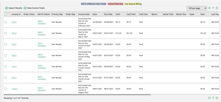Viewport: 221px width, 102px height.
Task: Open invoice 873-S link
Action: coord(14,78)
